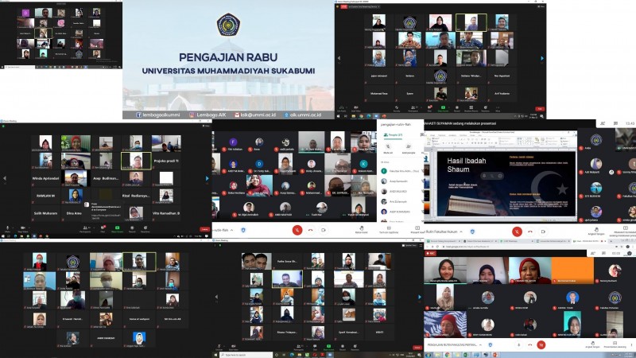Click shield icon beside Rutin Fakultas Hukum title
Image resolution: width=636 pixels, height=358 pixels.
coord(472,232)
